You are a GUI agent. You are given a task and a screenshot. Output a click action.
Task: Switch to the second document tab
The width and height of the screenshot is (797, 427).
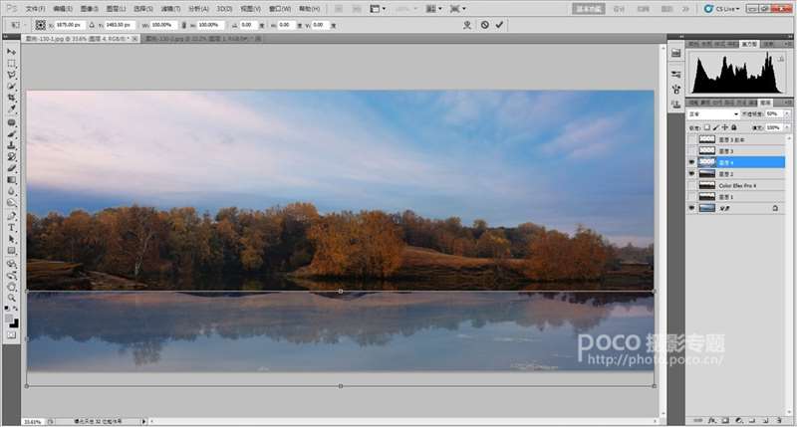199,39
